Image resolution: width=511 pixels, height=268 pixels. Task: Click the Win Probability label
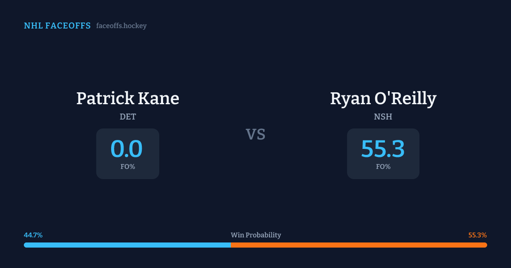256,235
